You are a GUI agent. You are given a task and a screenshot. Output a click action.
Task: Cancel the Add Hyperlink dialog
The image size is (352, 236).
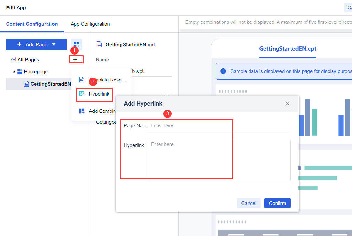(249, 203)
